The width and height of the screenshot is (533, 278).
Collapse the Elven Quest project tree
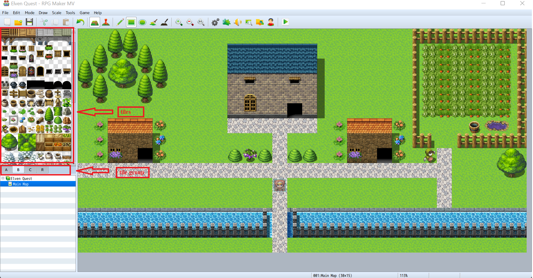click(x=3, y=178)
